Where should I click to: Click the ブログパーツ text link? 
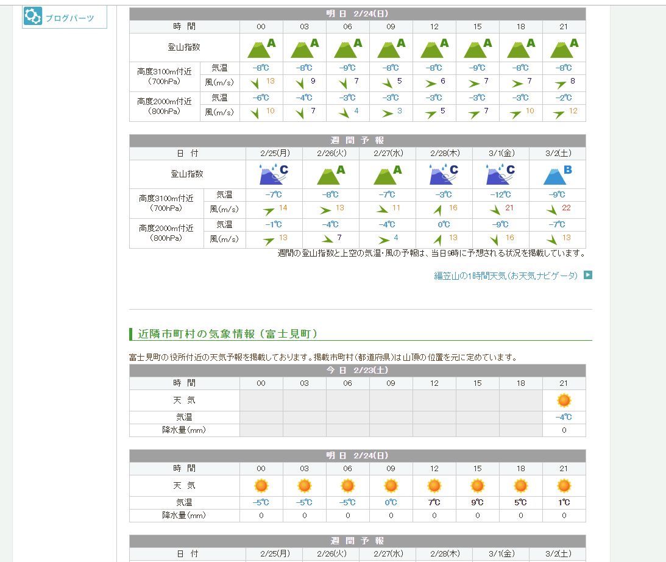coord(69,18)
